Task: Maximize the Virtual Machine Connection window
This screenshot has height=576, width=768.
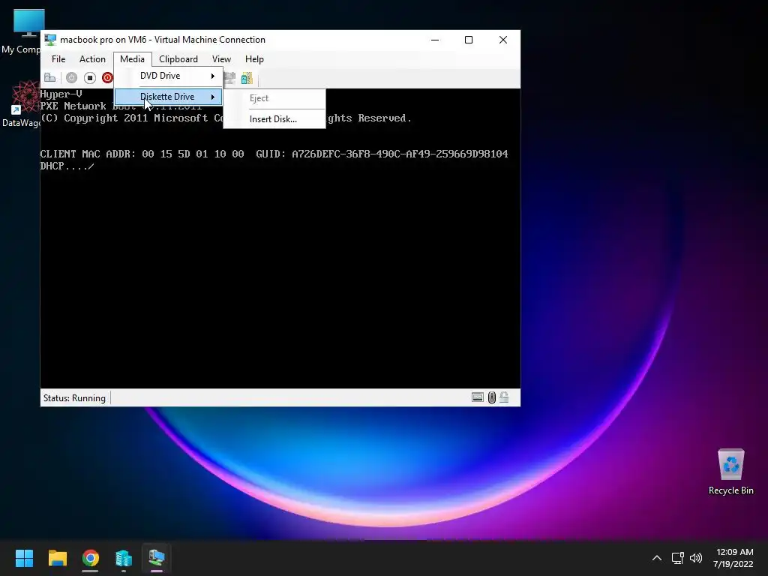Action: pyautogui.click(x=469, y=40)
